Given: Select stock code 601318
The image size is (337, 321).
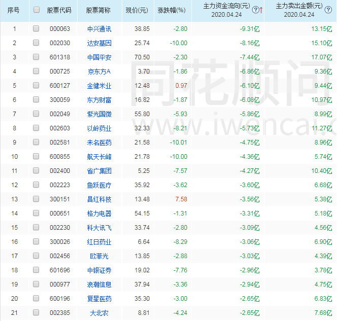Looking at the screenshot, I should (60, 57).
